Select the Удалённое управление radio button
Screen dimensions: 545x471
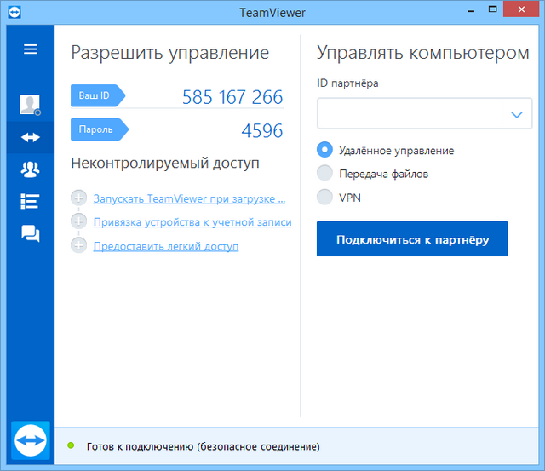[x=324, y=150]
